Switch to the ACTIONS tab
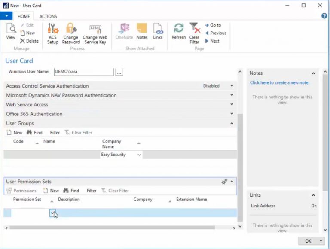 [48, 16]
